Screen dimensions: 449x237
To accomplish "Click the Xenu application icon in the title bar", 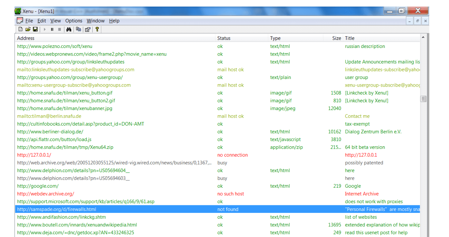I will [17, 11].
